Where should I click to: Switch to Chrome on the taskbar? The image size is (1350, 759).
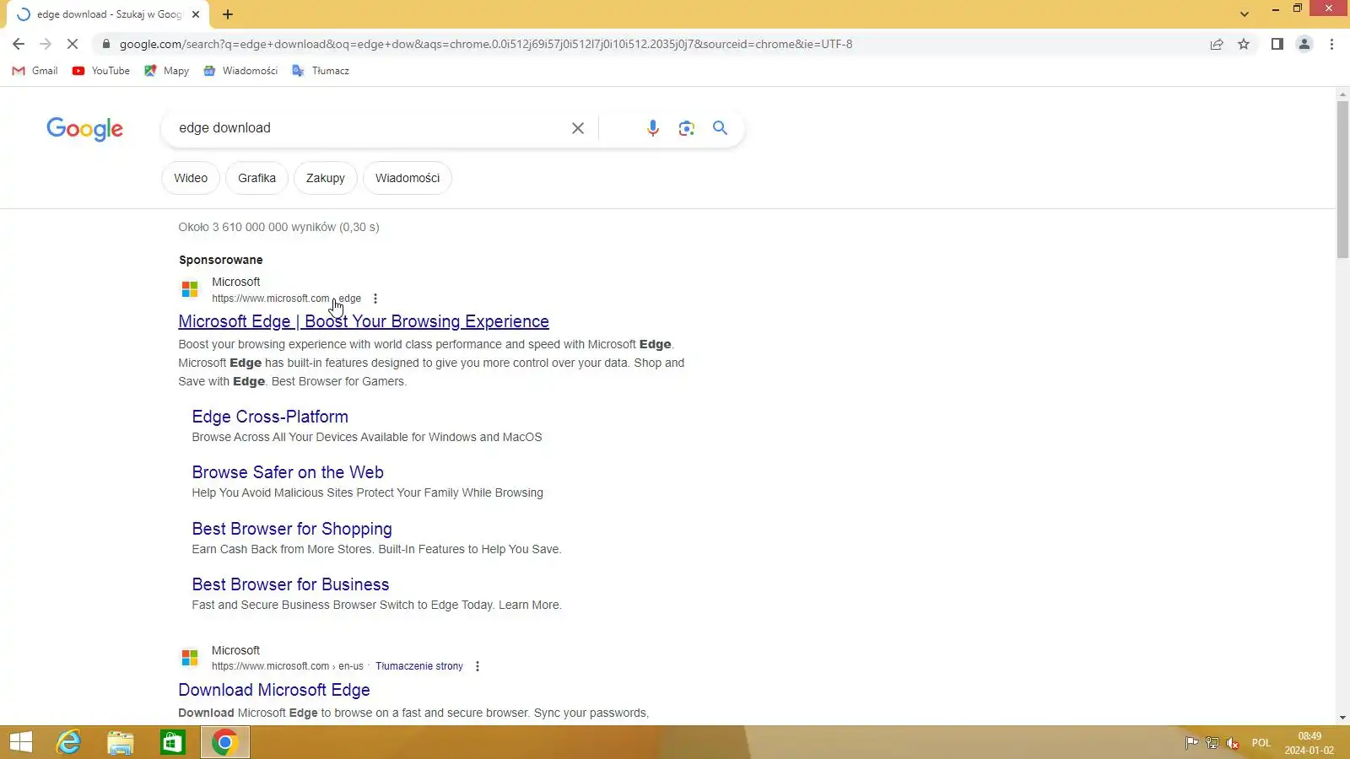(x=224, y=742)
